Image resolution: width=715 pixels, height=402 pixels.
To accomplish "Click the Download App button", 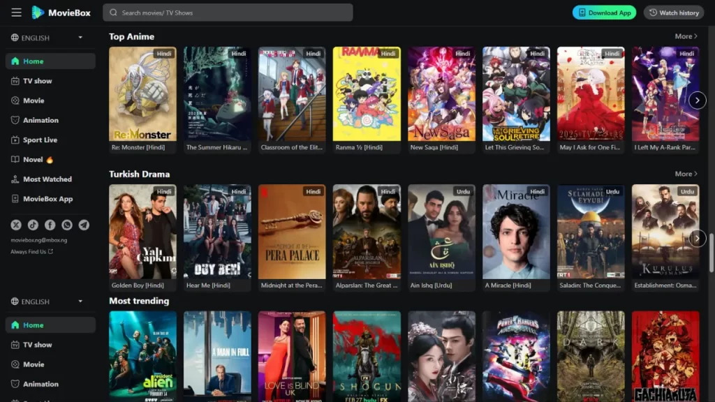I will pos(604,13).
